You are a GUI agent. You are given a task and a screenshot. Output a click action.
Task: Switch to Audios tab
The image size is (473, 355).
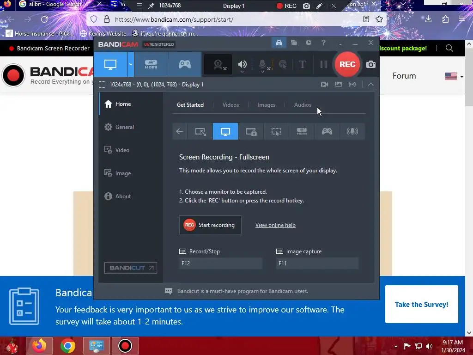point(303,105)
